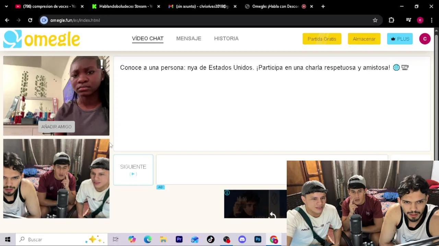439x246 pixels.
Task: Open the Chrome profile avatar
Action: [x=420, y=20]
